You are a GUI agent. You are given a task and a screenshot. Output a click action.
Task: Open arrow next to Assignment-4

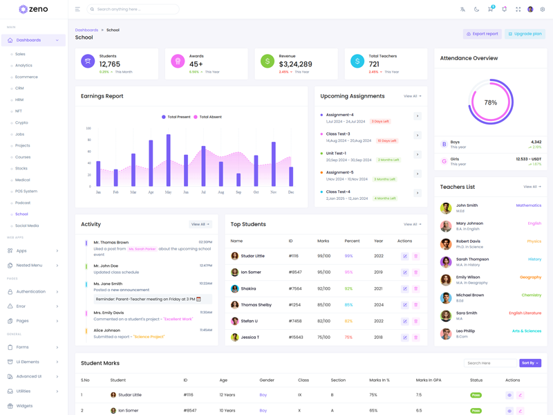[418, 116]
